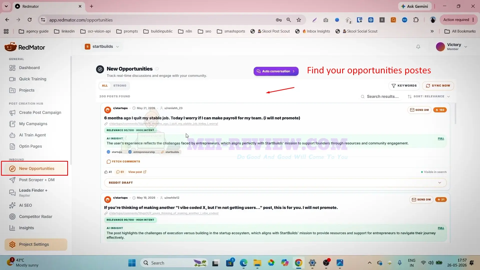Image resolution: width=480 pixels, height=270 pixels.
Task: Click the Windows taskbar Search box
Action: click(x=174, y=263)
